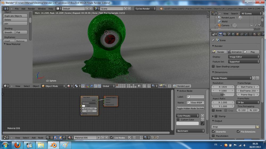
Task: Open the Object Constraints chain icon tab
Action: [242, 34]
